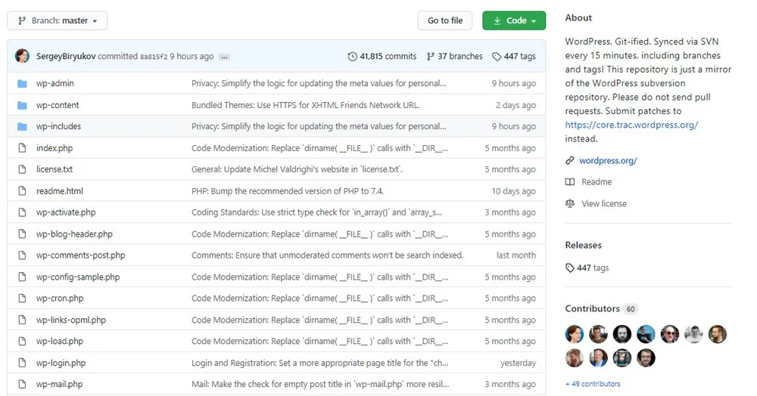Click the wp-login.php file icon

[x=22, y=362]
